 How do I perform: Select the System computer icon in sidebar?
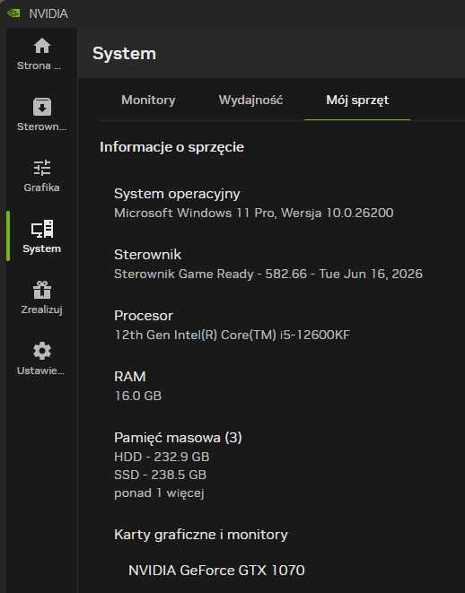(x=42, y=229)
